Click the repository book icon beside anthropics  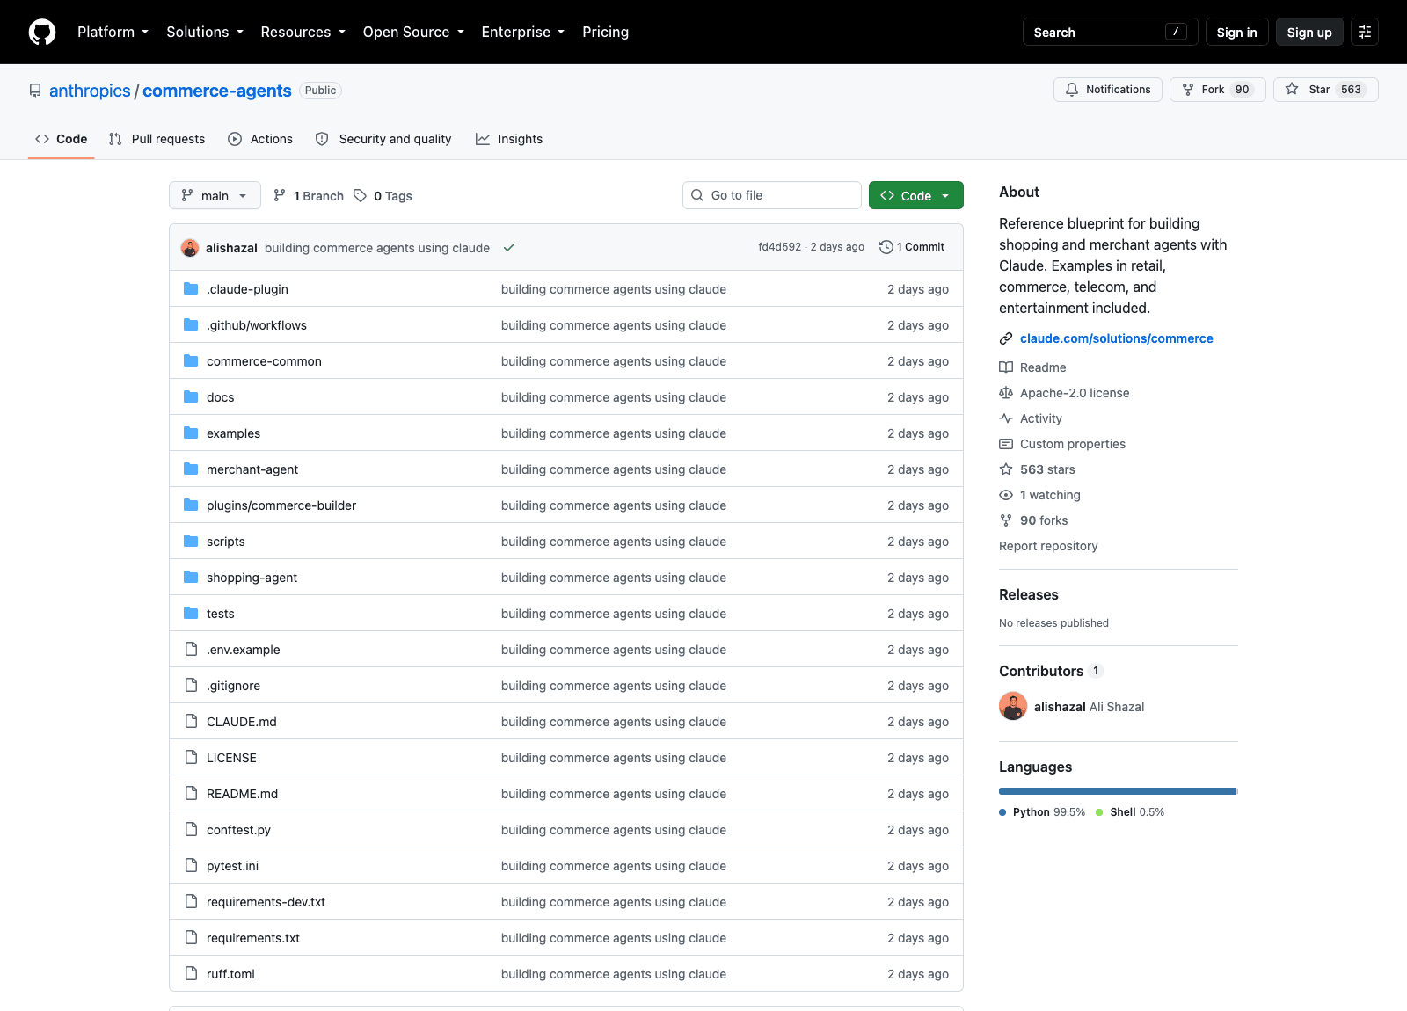(35, 91)
